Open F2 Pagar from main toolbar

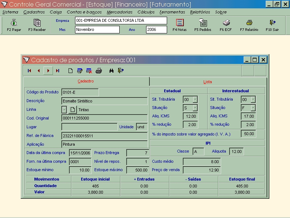(14, 25)
